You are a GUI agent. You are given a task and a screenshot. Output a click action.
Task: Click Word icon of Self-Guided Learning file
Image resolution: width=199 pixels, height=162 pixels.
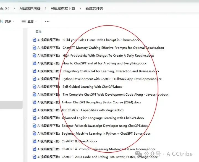[34, 87]
